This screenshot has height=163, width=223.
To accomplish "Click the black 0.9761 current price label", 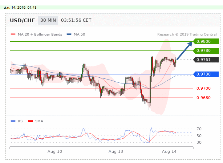I will tap(206, 60).
